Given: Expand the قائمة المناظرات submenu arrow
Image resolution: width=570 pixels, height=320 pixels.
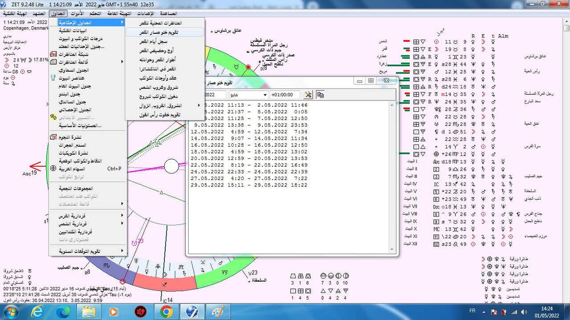Looking at the screenshot, I should pos(122,62).
